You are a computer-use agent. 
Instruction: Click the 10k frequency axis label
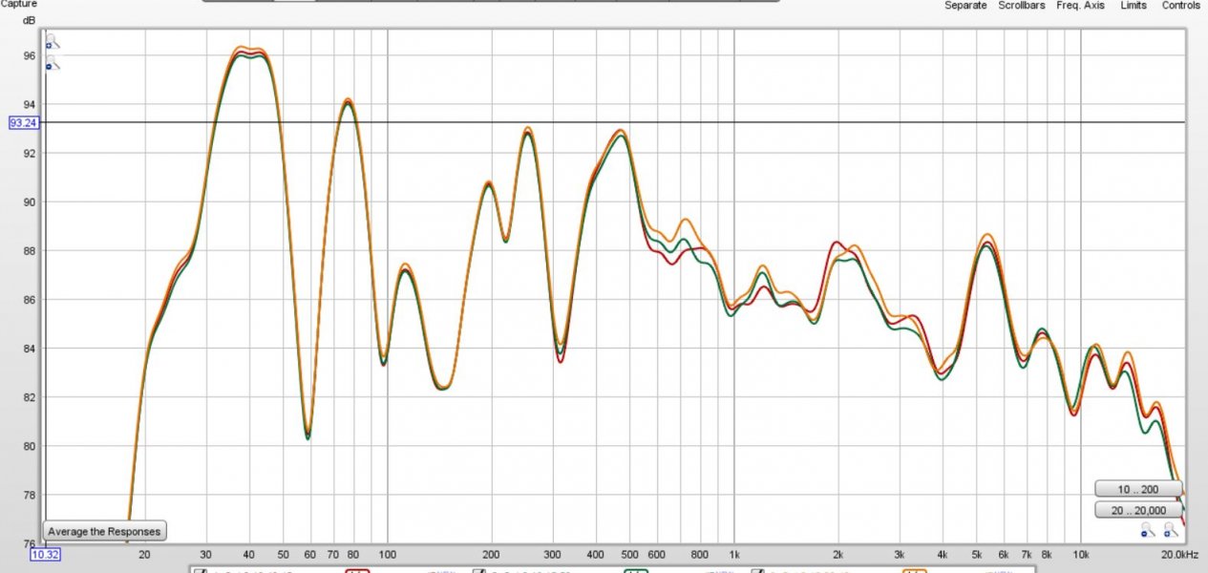[1081, 554]
